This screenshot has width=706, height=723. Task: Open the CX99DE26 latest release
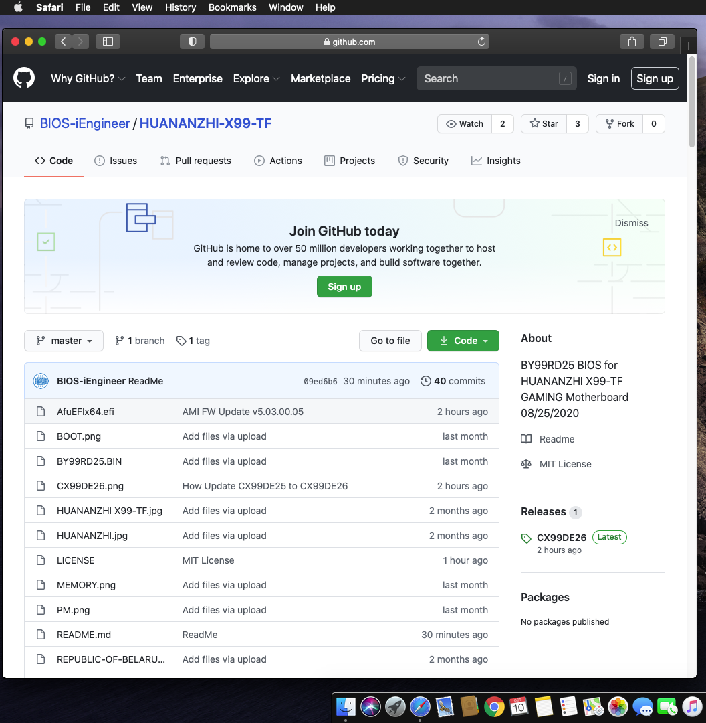562,537
